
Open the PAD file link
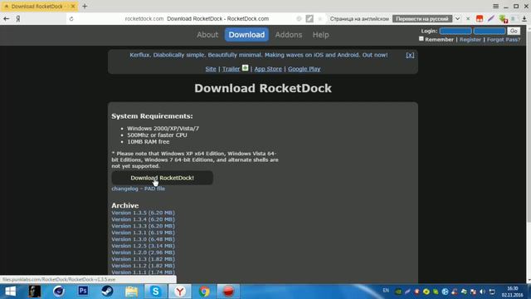click(x=155, y=189)
